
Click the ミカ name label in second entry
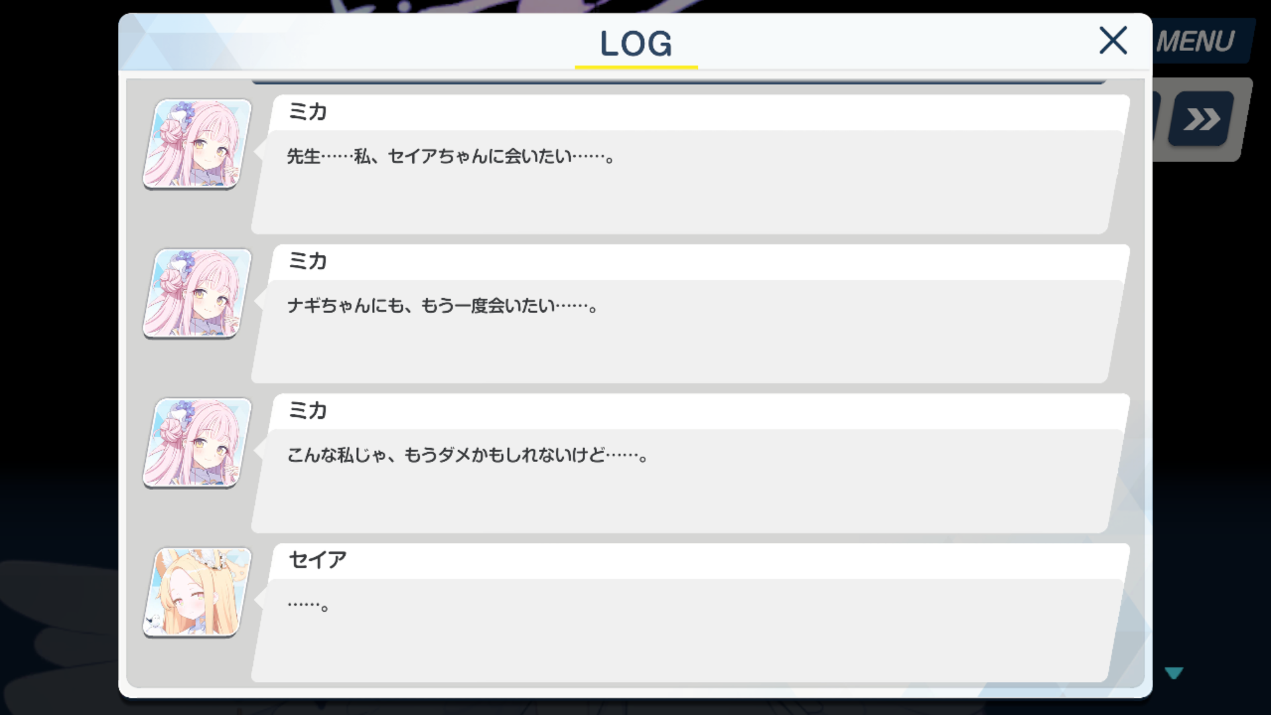point(308,262)
